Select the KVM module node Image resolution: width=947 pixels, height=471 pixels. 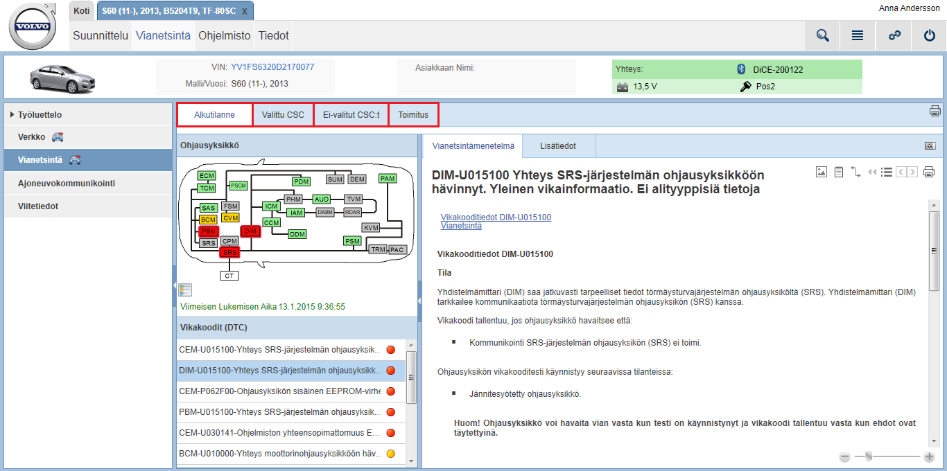pyautogui.click(x=371, y=227)
